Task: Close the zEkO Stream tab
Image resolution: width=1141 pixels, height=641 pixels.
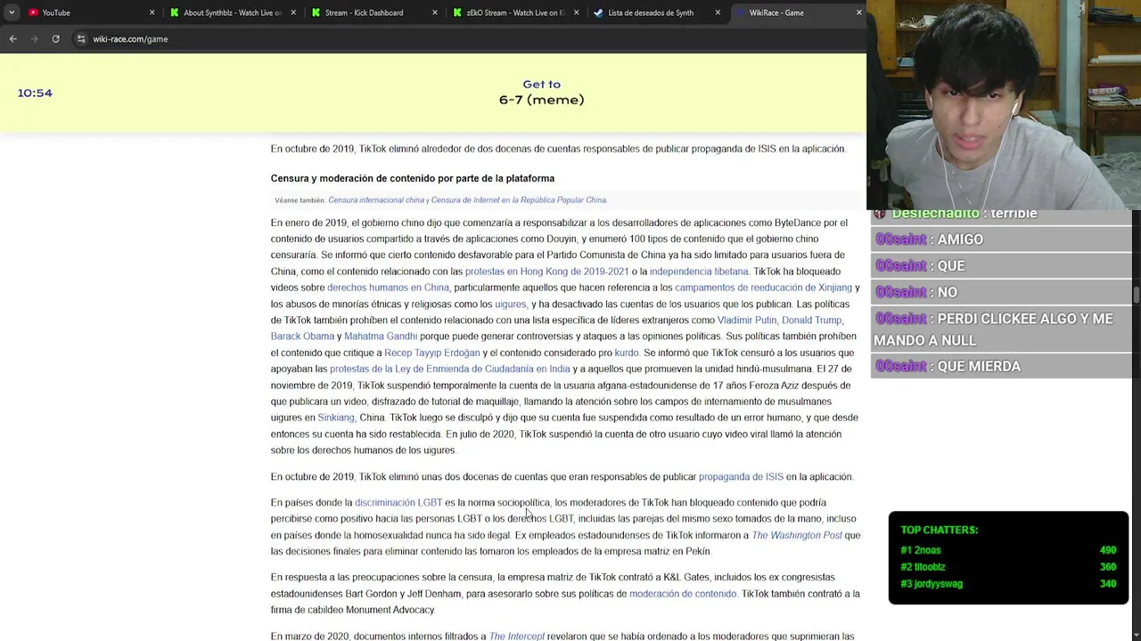Action: point(576,12)
